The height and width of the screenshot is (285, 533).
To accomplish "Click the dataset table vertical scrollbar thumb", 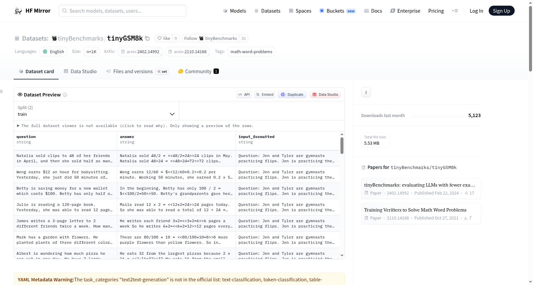I will coord(342,145).
